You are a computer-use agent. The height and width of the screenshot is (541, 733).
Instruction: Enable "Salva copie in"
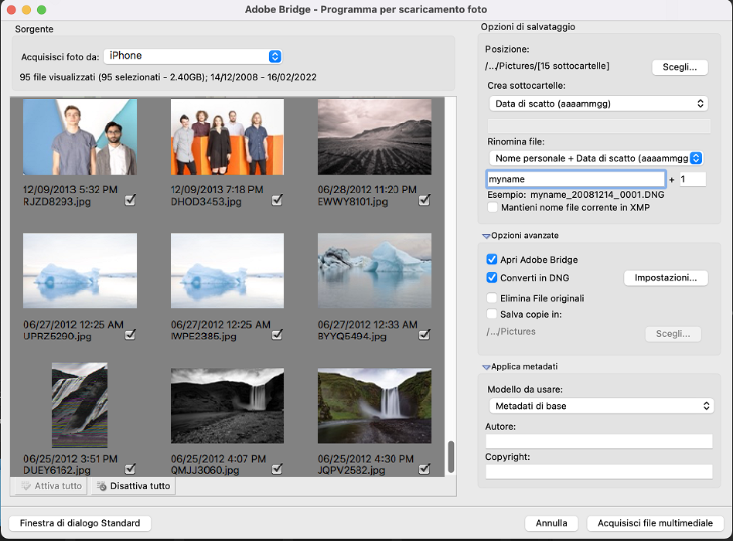[492, 314]
